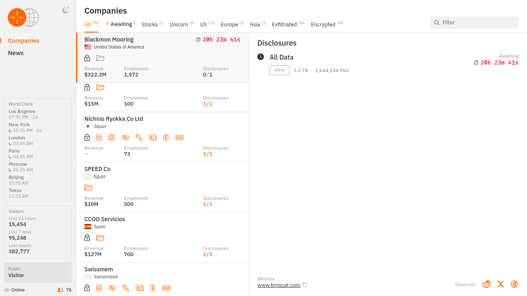Switch to the Unicorn tab
527x296 pixels.
[x=182, y=24]
